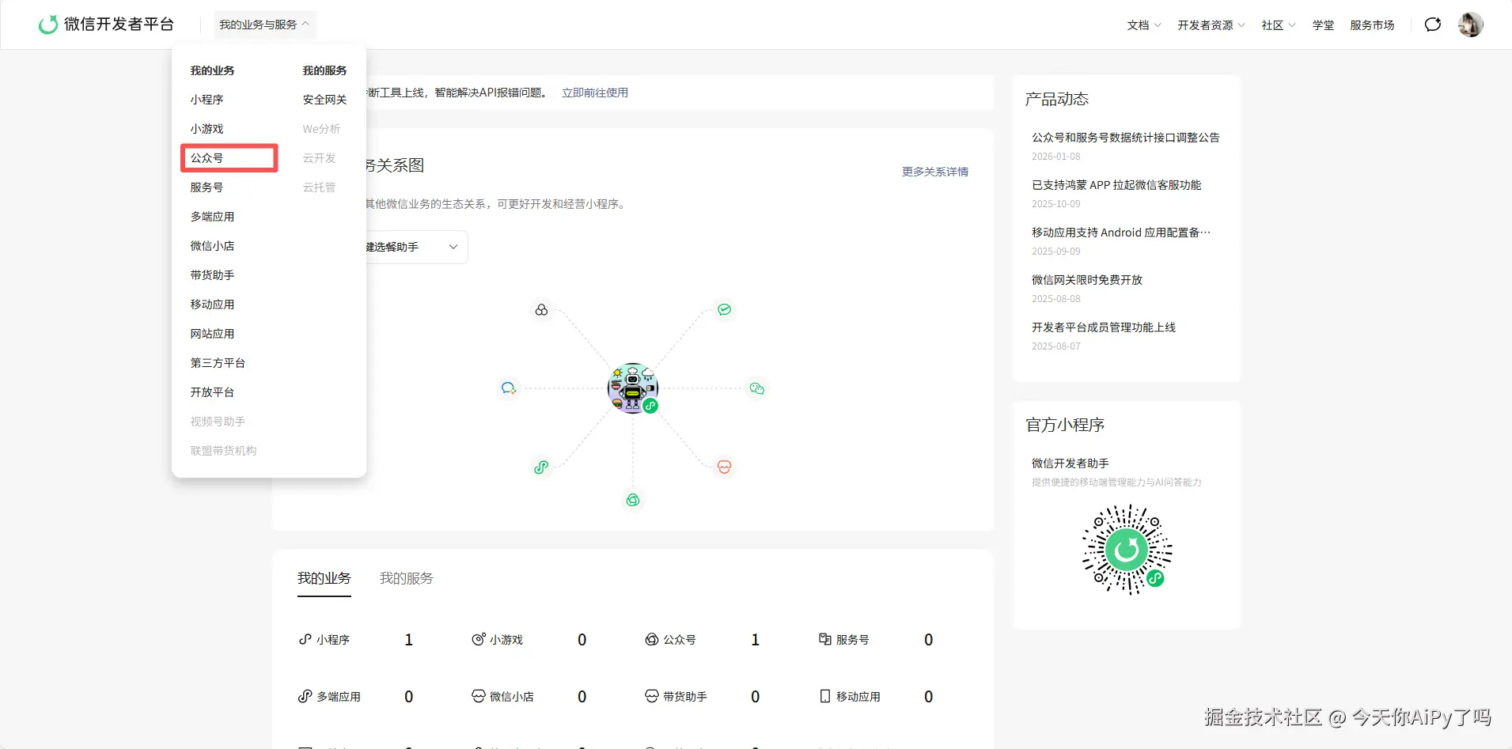Click the 立即前往使用 link
This screenshot has height=749, width=1512.
pos(595,93)
